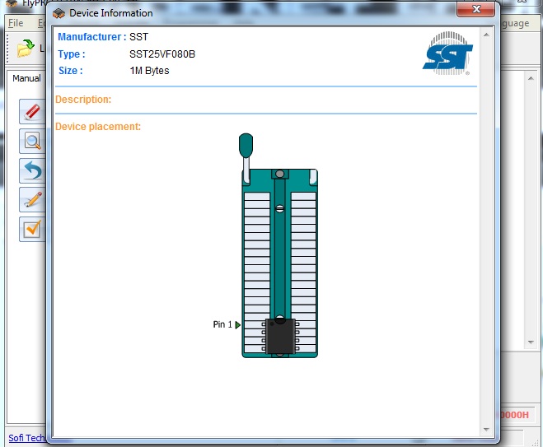Close the Device Information dialog
This screenshot has height=447, width=543.
pyautogui.click(x=475, y=9)
